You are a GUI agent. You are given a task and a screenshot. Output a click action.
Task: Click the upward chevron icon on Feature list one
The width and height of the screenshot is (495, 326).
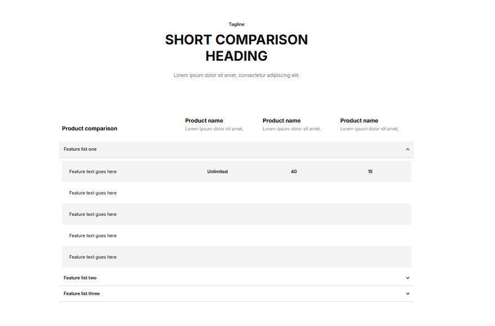(x=407, y=149)
